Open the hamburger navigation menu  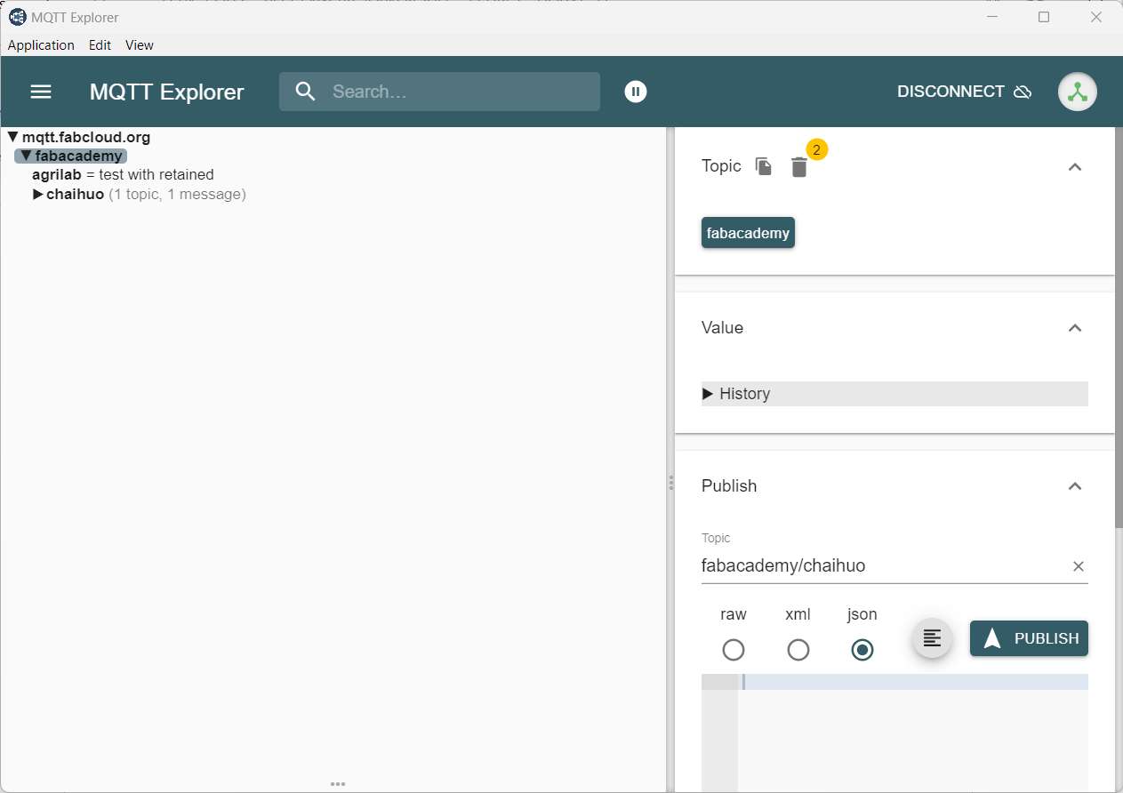[41, 92]
